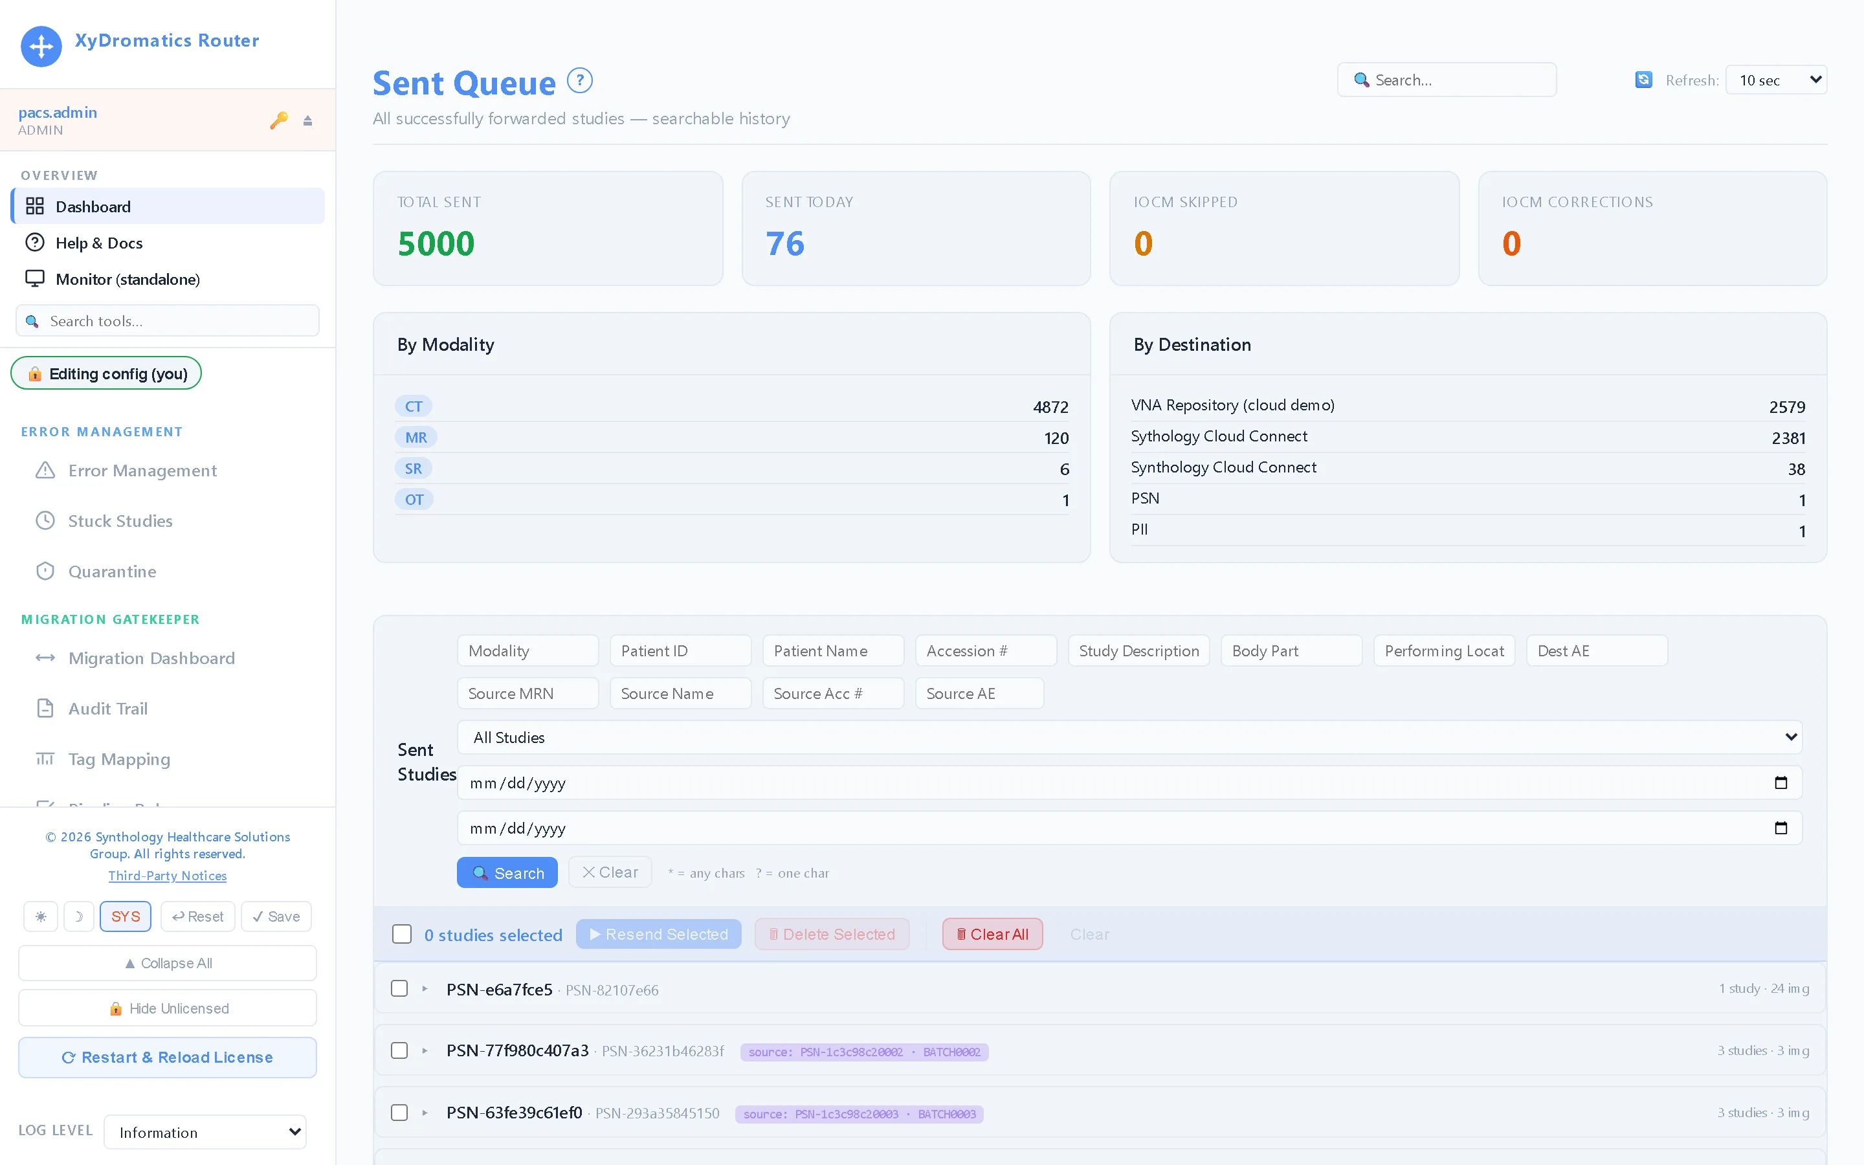Click the Stuck Studies clock icon
The image size is (1864, 1165).
click(x=45, y=521)
